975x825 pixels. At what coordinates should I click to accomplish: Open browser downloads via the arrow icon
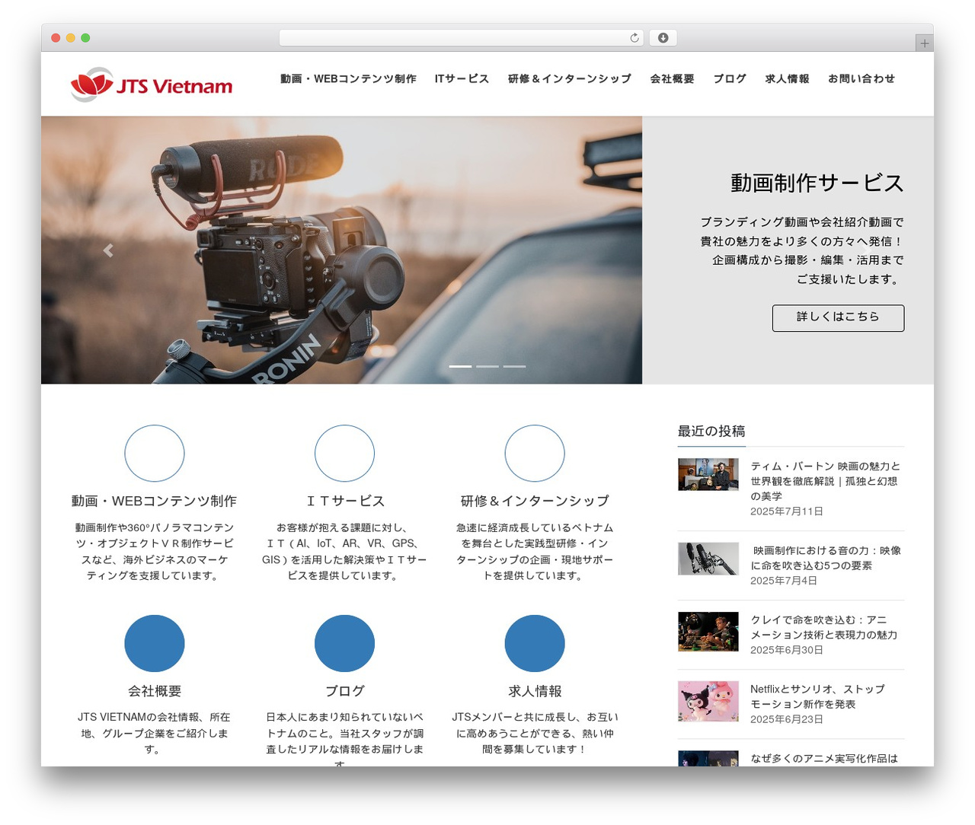click(663, 38)
